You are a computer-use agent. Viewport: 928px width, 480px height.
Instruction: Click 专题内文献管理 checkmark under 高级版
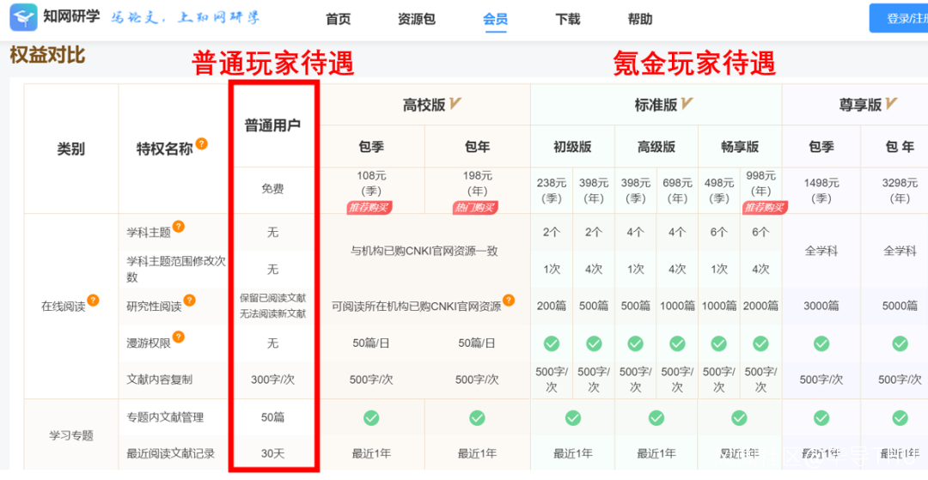point(656,418)
